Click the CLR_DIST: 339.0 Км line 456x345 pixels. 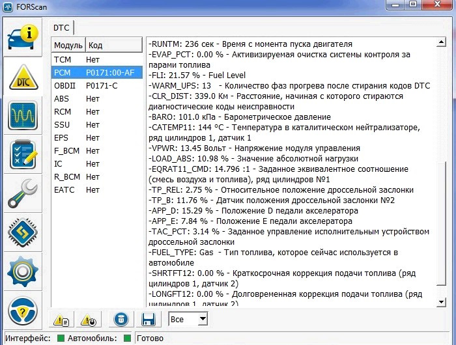pos(276,102)
